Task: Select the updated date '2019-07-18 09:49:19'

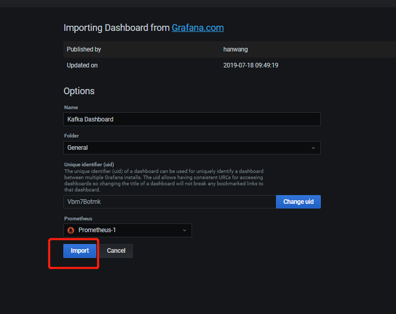Action: (251, 65)
